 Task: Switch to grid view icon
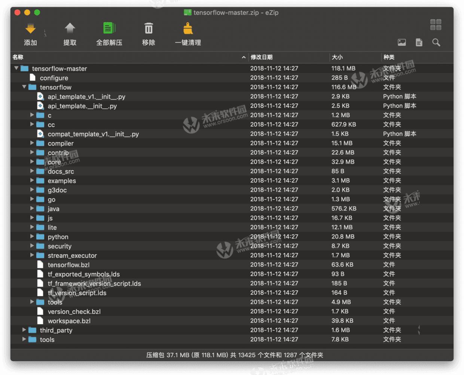pyautogui.click(x=436, y=25)
